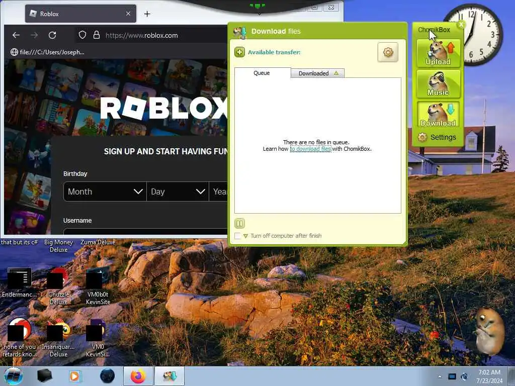
Task: Open the Endermanc... desktop icon
Action: (x=20, y=283)
